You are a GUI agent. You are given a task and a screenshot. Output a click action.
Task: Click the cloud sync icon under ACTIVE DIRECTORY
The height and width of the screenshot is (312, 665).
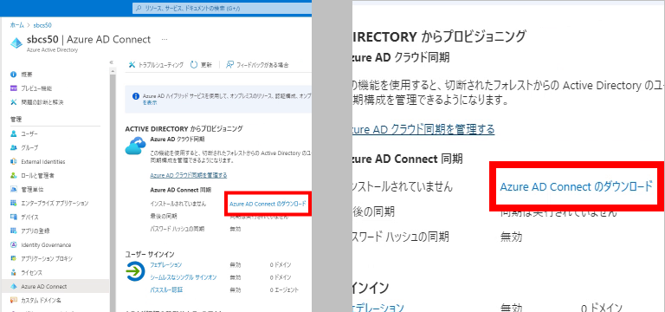(x=135, y=146)
